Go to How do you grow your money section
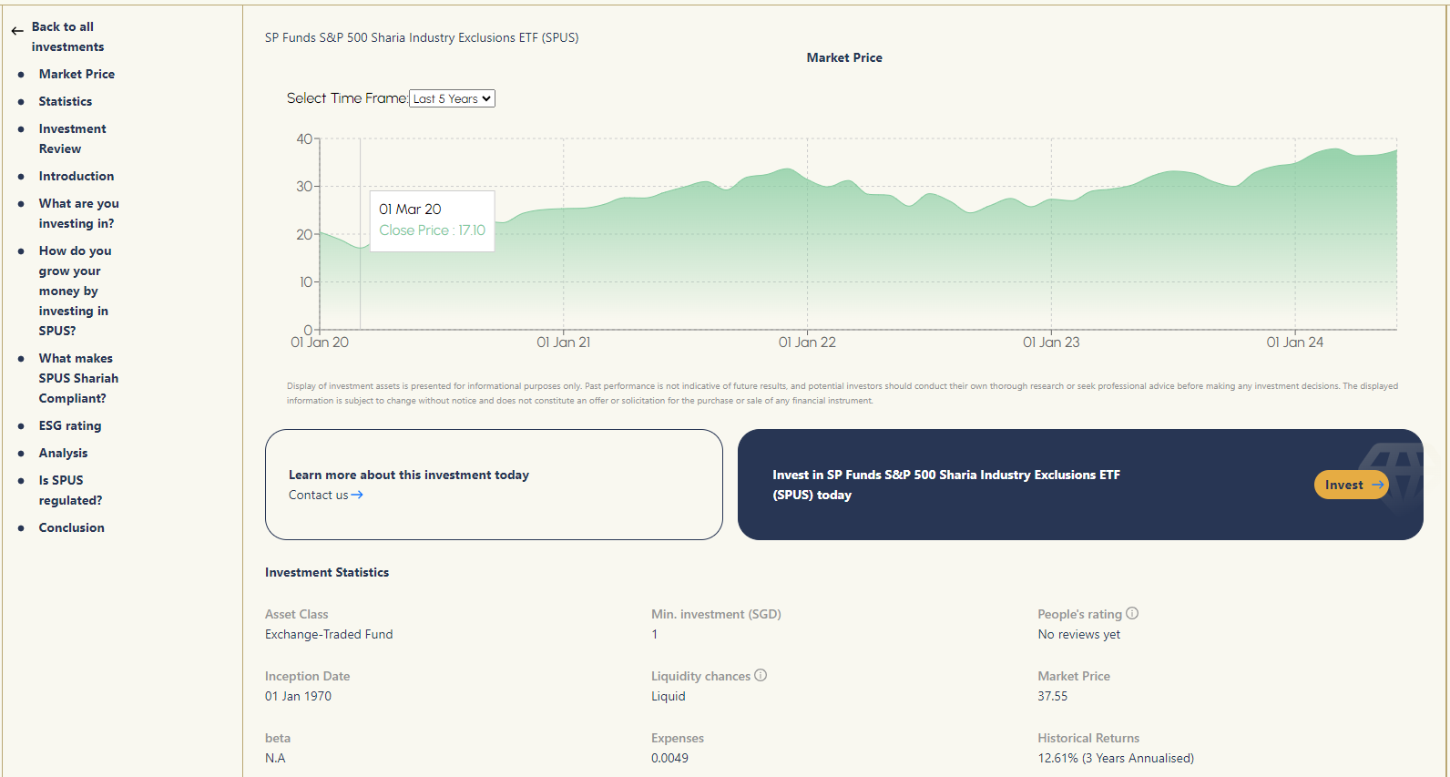The height and width of the screenshot is (777, 1450). (75, 291)
